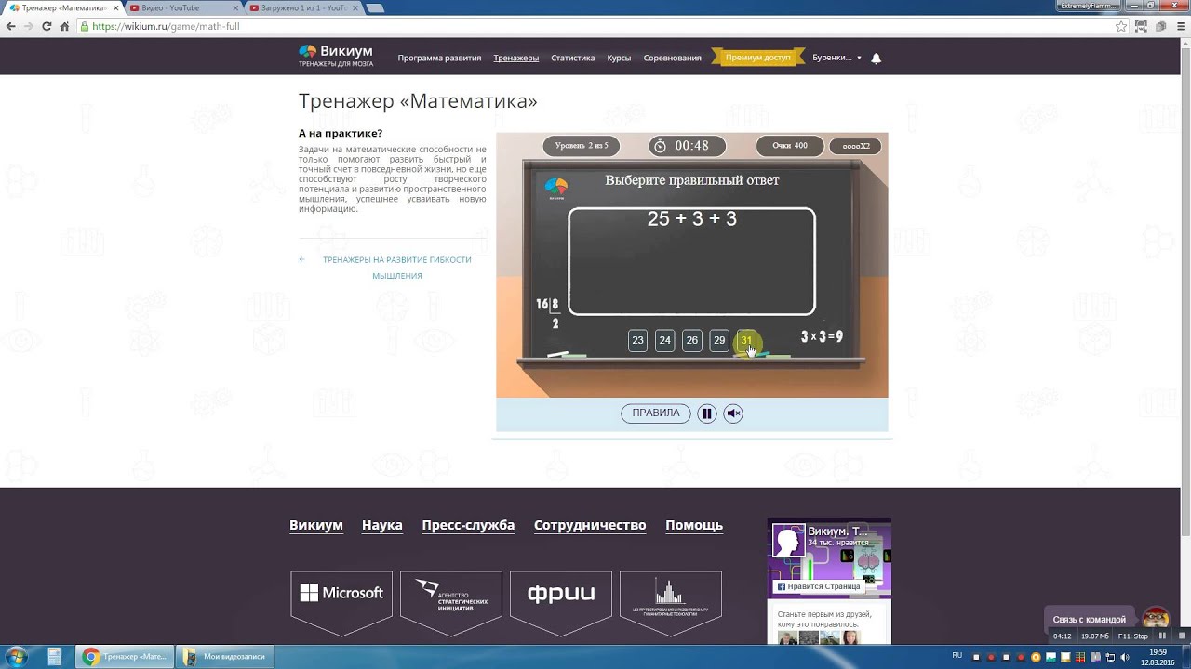Click the Wikium logo in the header
The width and height of the screenshot is (1191, 669).
(336, 56)
